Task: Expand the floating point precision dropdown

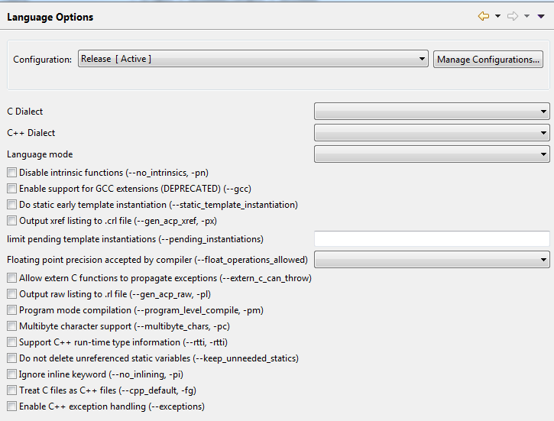Action: click(432, 260)
